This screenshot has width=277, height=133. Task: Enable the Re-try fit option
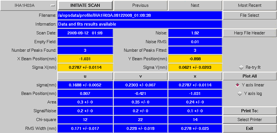[x=250, y=67]
